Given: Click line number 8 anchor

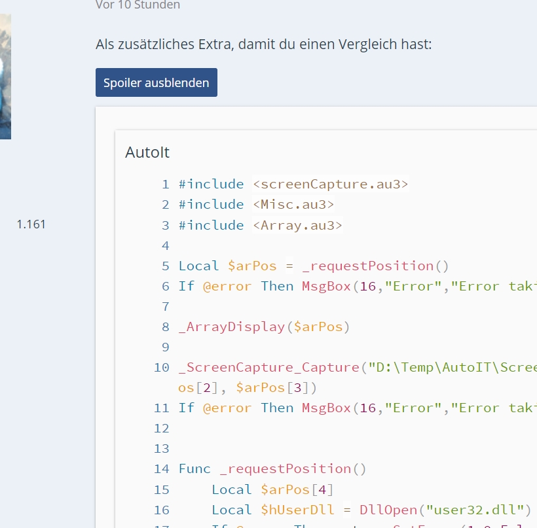Looking at the screenshot, I should point(165,326).
